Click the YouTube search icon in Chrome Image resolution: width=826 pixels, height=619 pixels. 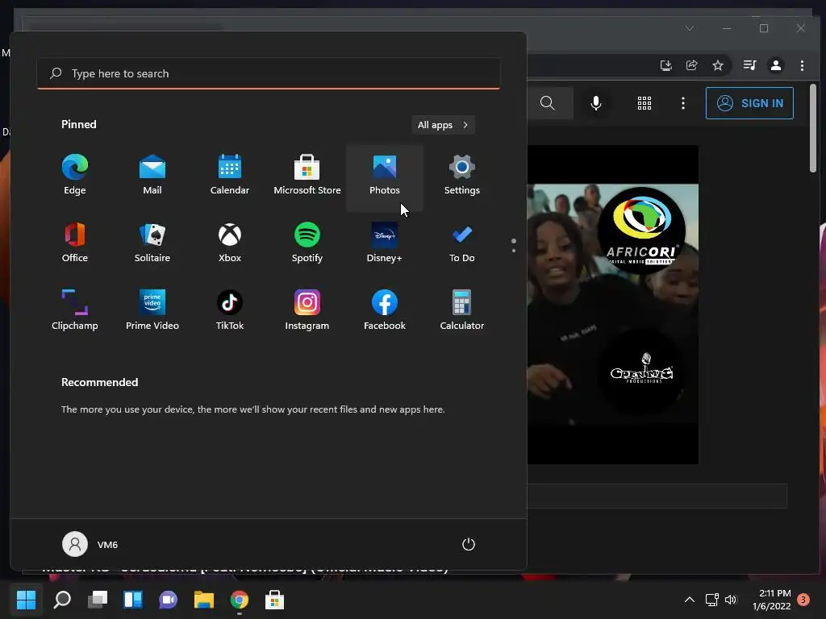548,103
